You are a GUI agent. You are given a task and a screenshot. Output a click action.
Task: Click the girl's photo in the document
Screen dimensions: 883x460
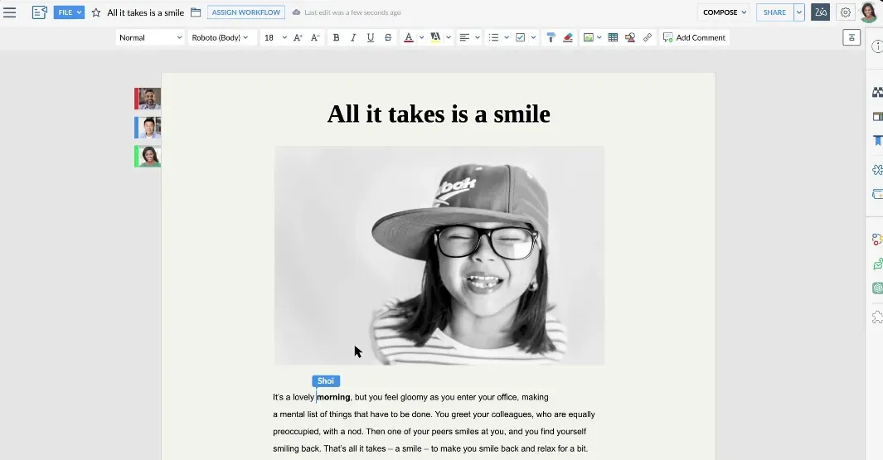tap(439, 255)
